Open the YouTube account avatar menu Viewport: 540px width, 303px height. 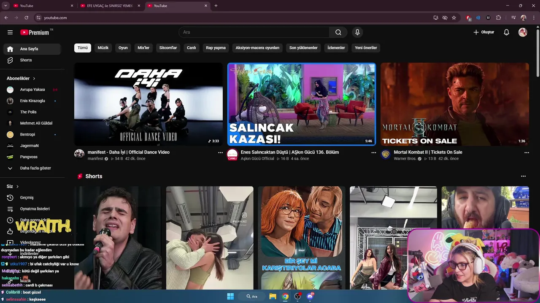523,32
